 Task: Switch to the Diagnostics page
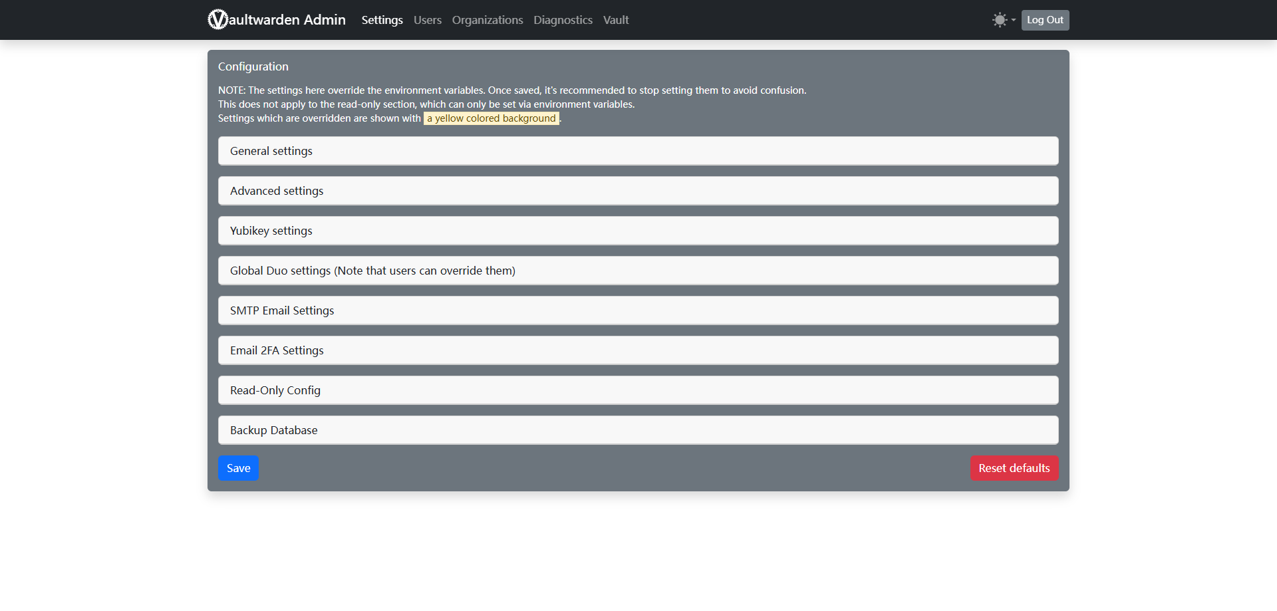pos(563,20)
